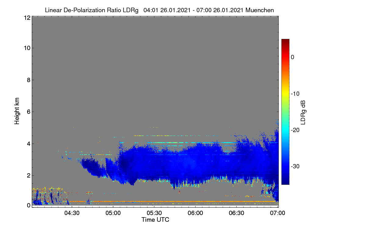Click the Time UTC axis title
This screenshot has height=244, width=366.
[155, 220]
